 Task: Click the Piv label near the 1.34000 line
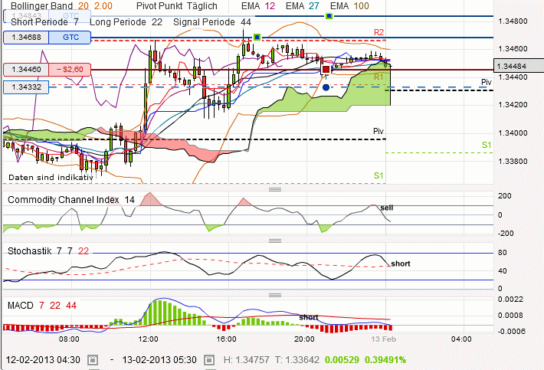point(379,131)
